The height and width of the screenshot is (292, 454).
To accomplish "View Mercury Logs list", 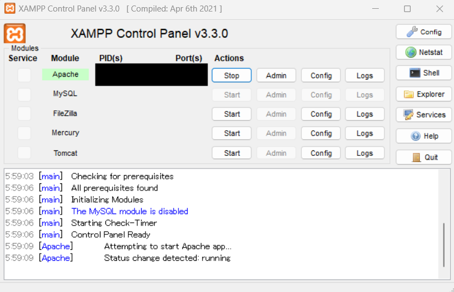I will (x=365, y=133).
